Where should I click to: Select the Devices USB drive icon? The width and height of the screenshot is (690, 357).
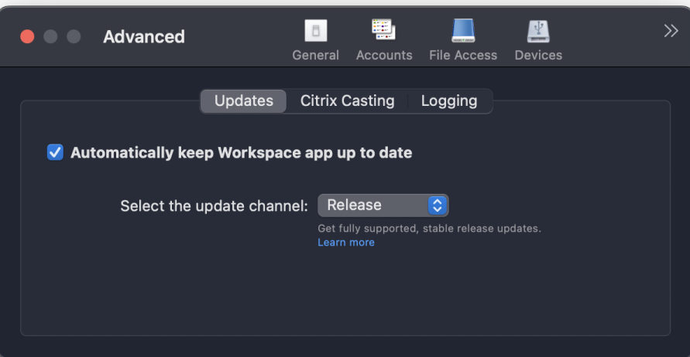538,31
